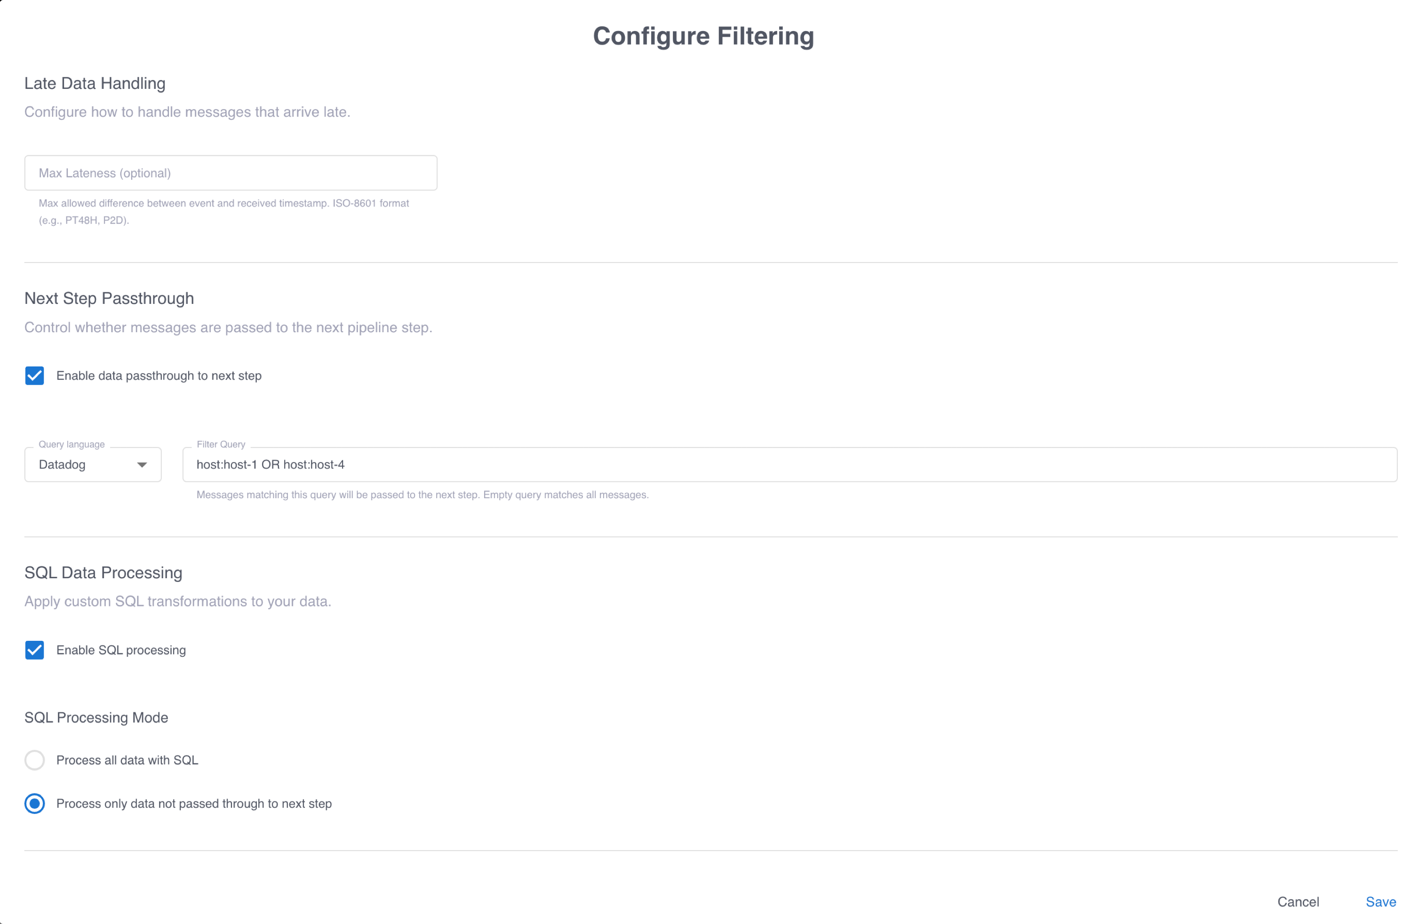Open the Query language dropdown
Image resolution: width=1419 pixels, height=924 pixels.
click(x=92, y=464)
